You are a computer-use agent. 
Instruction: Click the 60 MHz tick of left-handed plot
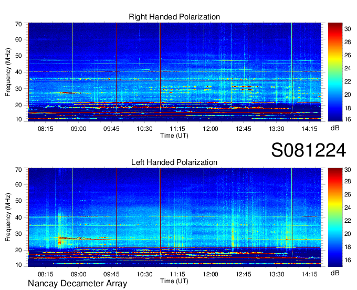[x=18, y=184]
